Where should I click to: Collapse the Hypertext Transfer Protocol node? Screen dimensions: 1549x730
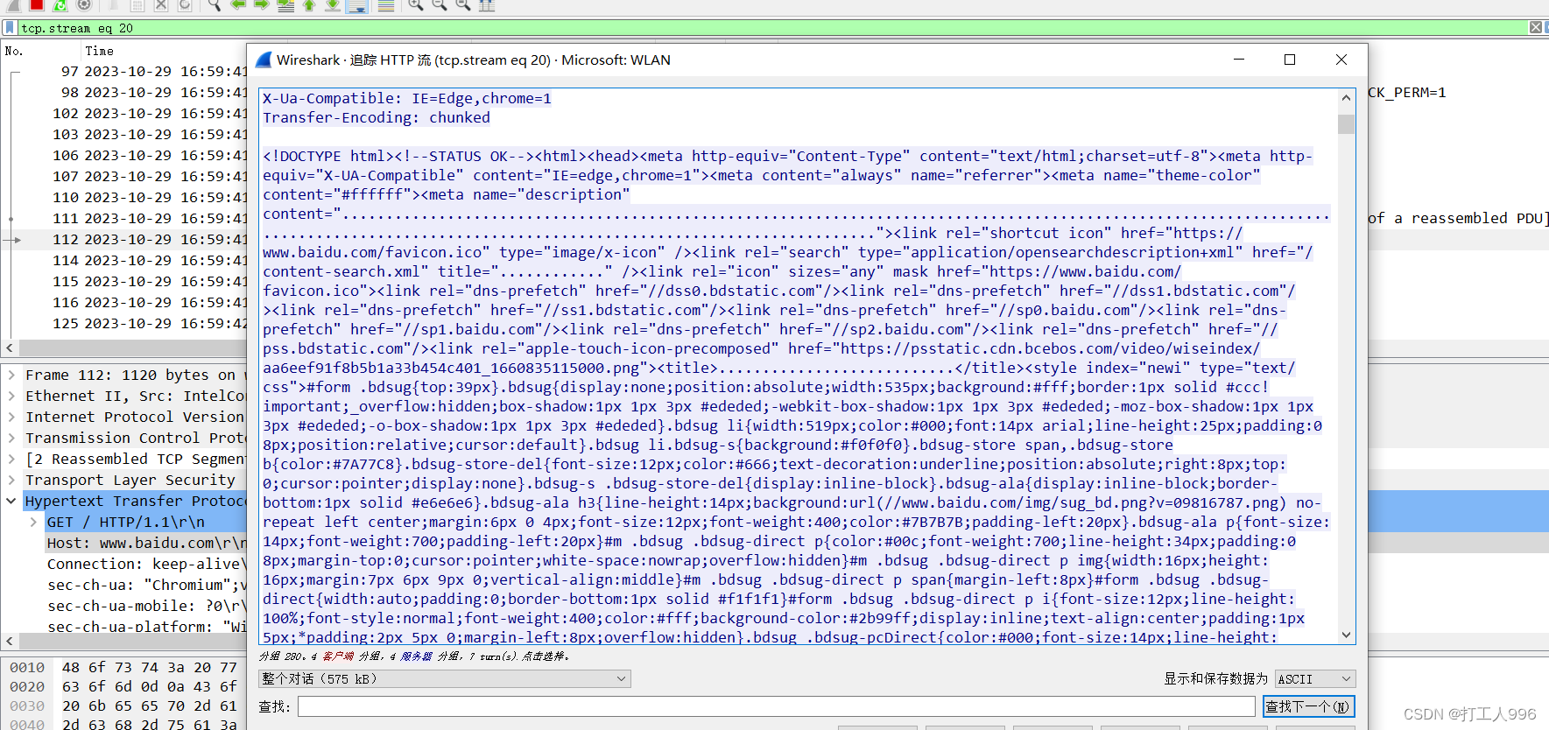pos(11,501)
